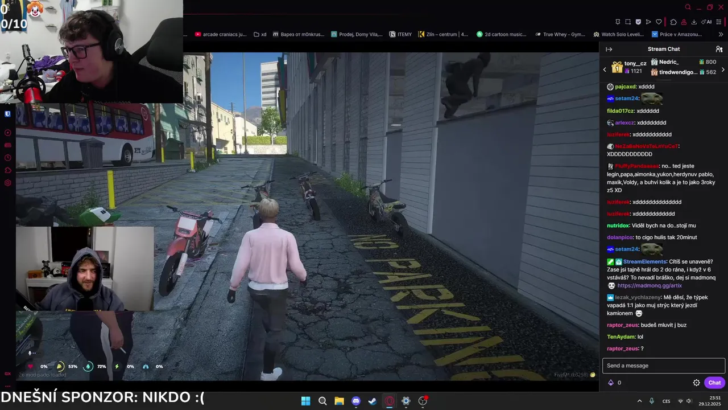
Task: Click tony__cz top gifter name
Action: (635, 63)
